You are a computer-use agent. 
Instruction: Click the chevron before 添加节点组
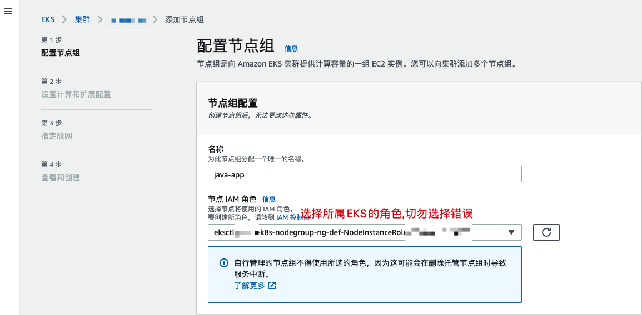(x=155, y=19)
